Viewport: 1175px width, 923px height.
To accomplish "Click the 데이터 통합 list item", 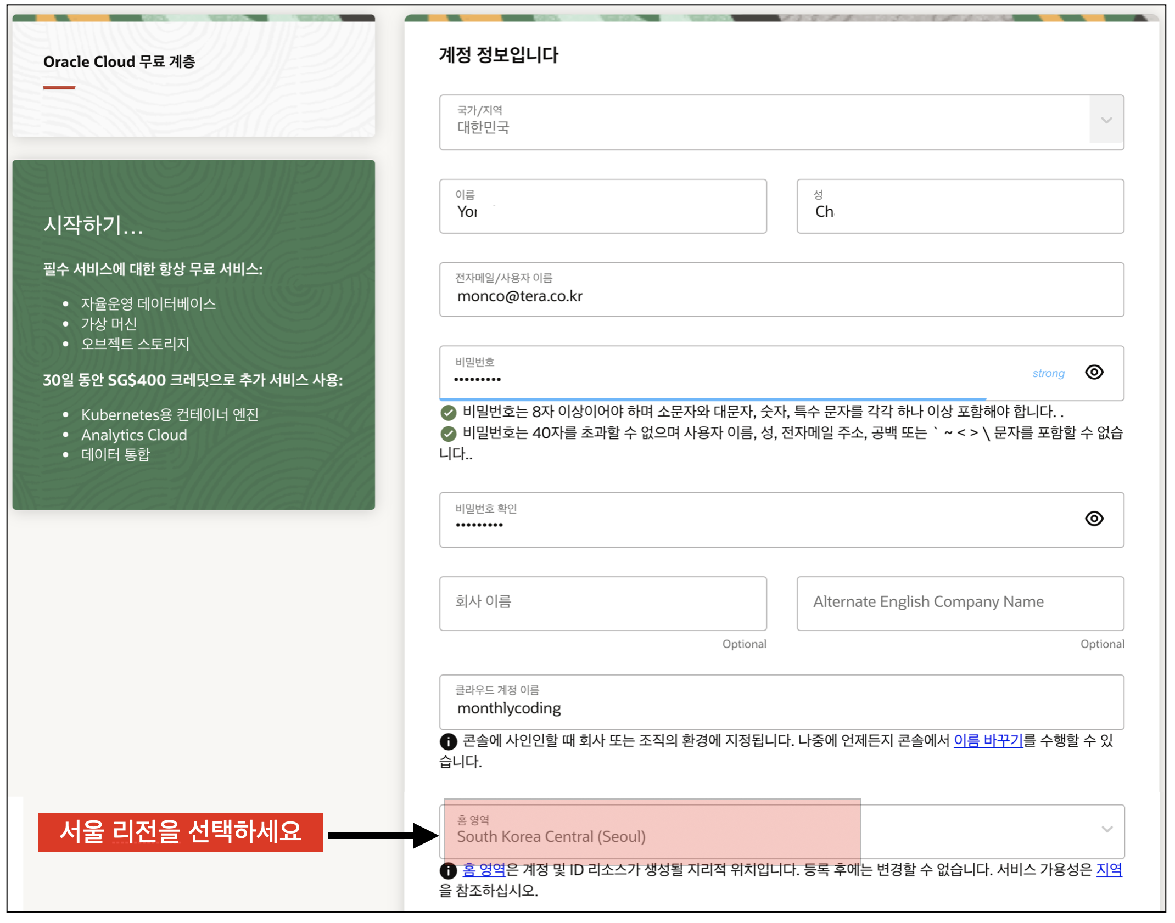I will tap(115, 454).
